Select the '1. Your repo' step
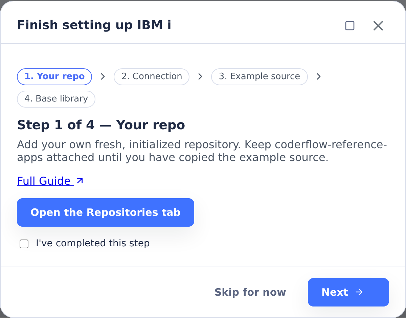The image size is (406, 318). [54, 76]
